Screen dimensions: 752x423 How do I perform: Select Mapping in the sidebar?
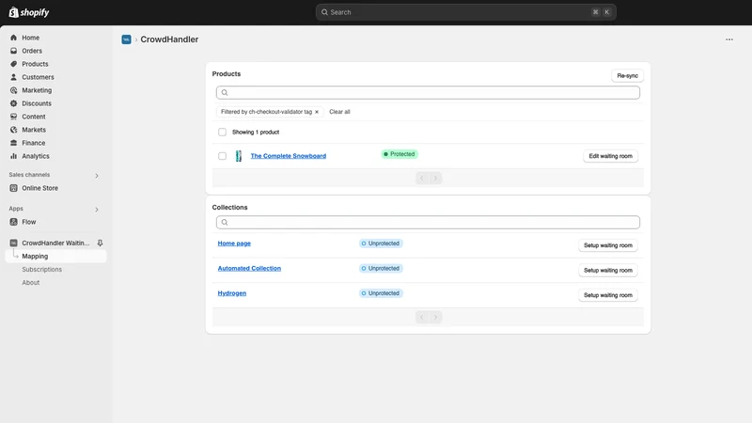click(55, 256)
